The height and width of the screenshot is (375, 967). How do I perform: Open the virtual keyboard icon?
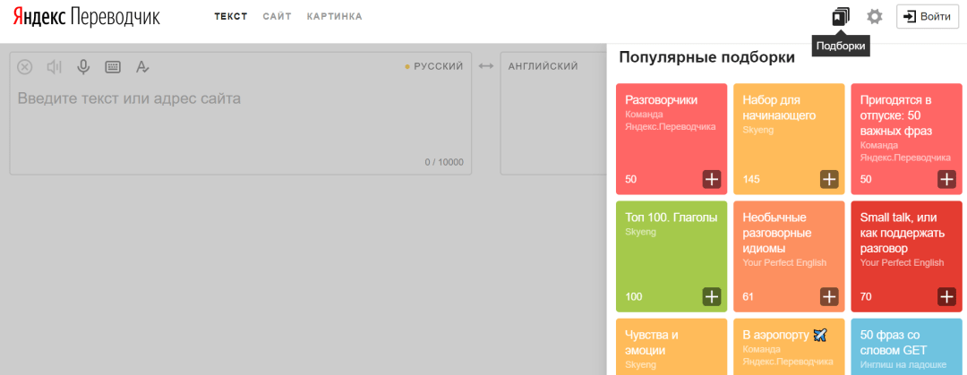pos(113,66)
